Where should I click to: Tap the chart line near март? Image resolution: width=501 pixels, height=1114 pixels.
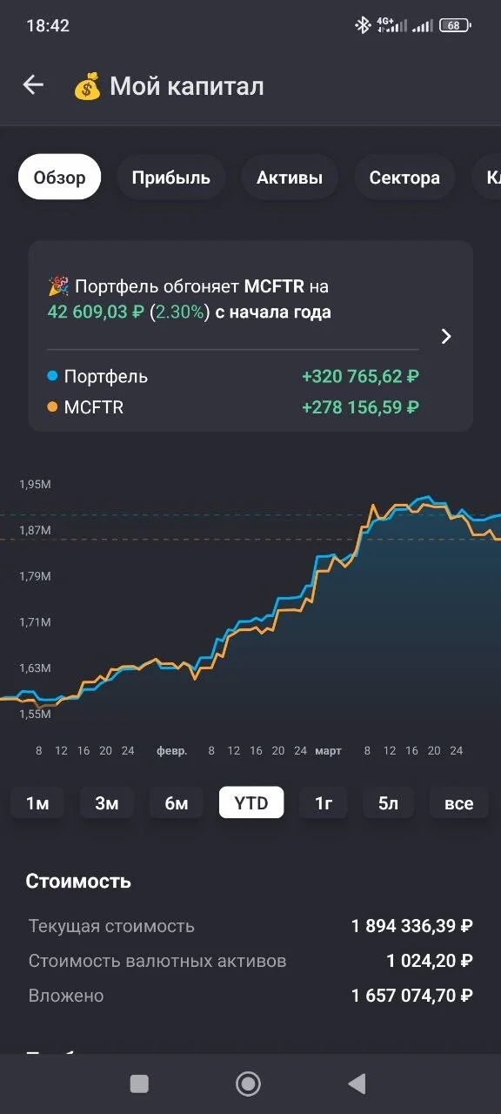click(x=327, y=557)
